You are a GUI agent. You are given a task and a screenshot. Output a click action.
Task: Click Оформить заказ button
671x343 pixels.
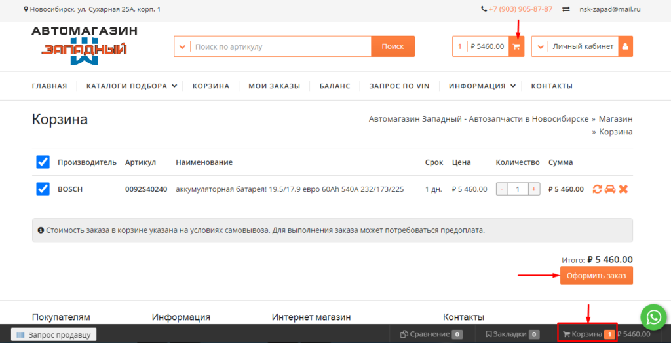click(x=596, y=276)
